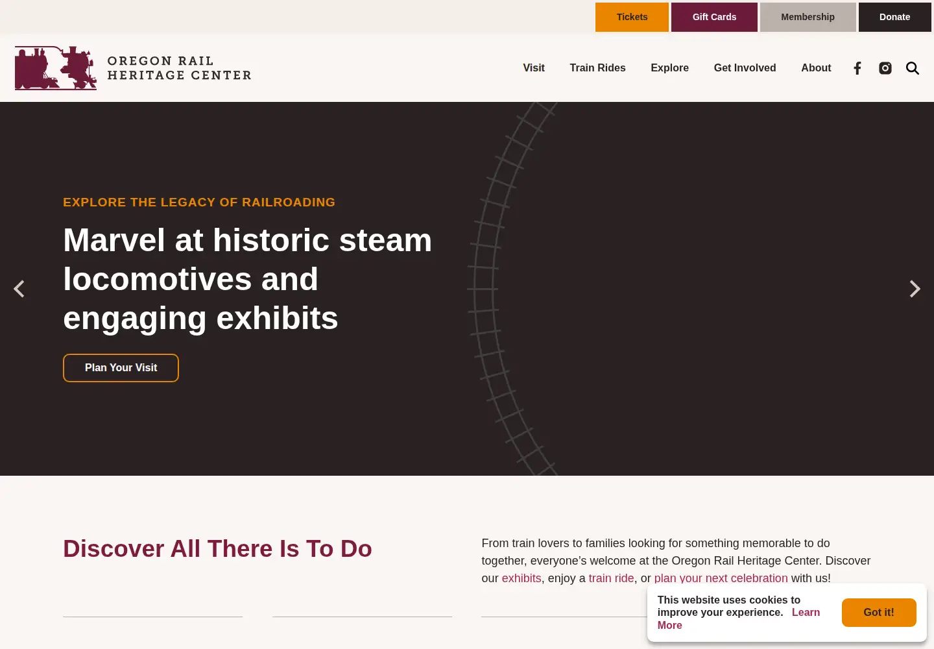934x649 pixels.
Task: Click the Oregon Rail Heritage Center logo
Action: pos(133,68)
